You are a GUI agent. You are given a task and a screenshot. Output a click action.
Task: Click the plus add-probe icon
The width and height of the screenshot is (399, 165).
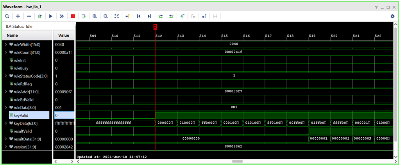[x=18, y=16]
